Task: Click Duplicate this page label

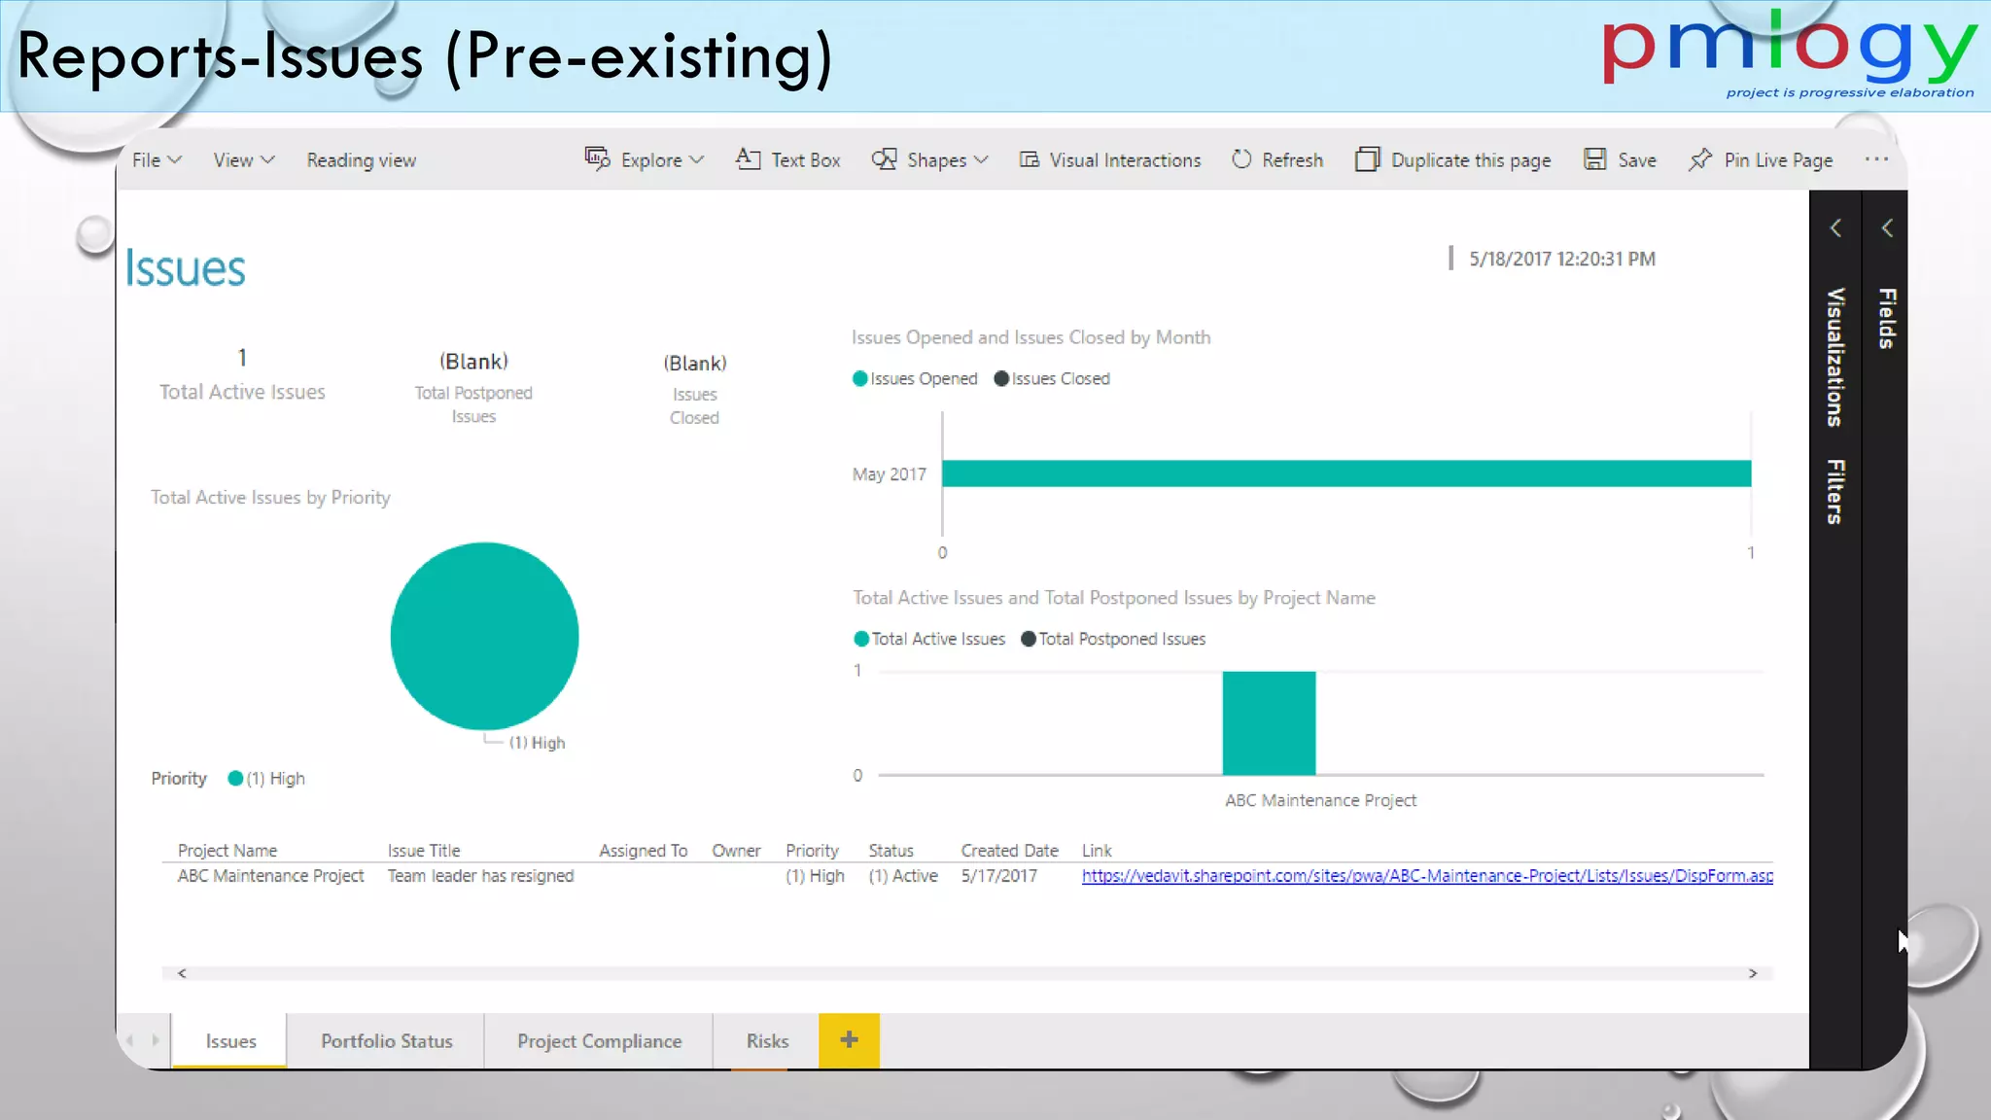Action: point(1471,160)
